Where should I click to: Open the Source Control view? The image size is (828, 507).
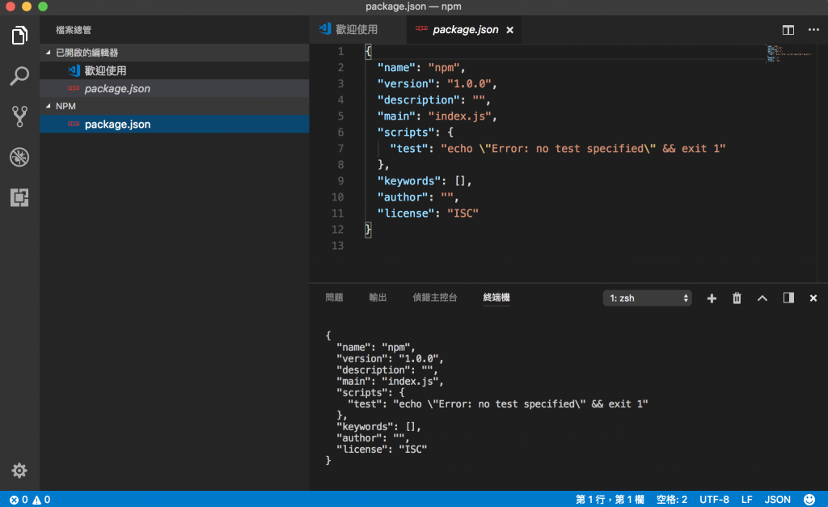tap(19, 116)
